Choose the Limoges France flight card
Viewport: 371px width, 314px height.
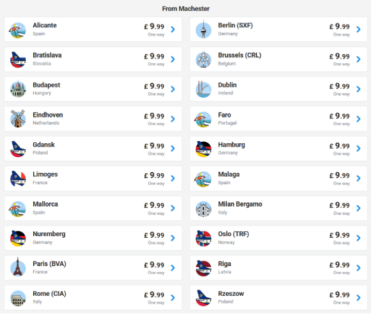click(93, 179)
